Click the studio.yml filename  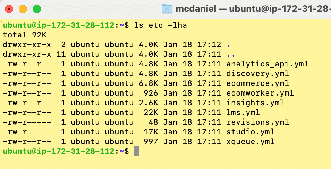251,132
